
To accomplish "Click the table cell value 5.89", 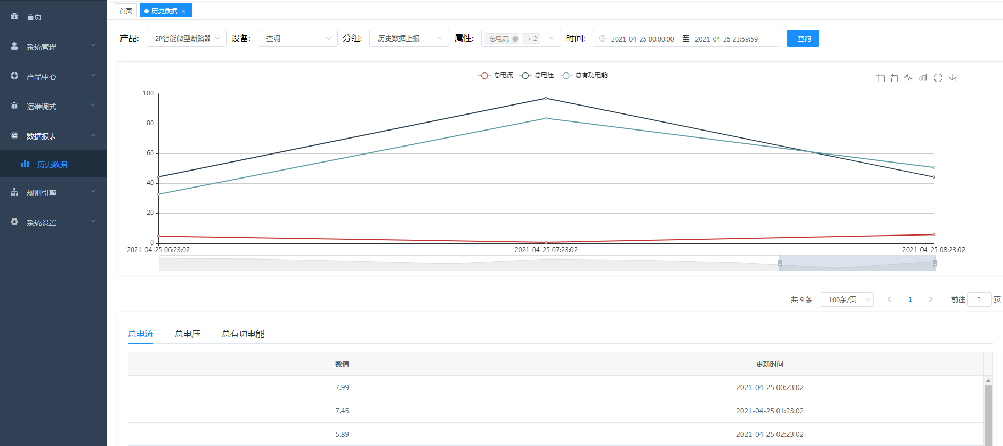I will point(342,434).
